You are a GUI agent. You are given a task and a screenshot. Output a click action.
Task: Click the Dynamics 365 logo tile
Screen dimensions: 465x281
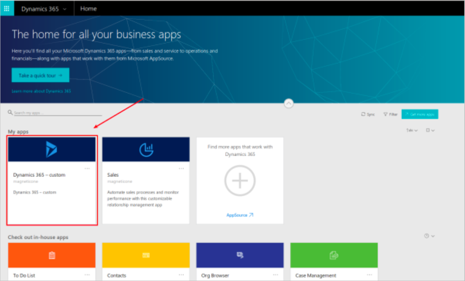(x=51, y=149)
